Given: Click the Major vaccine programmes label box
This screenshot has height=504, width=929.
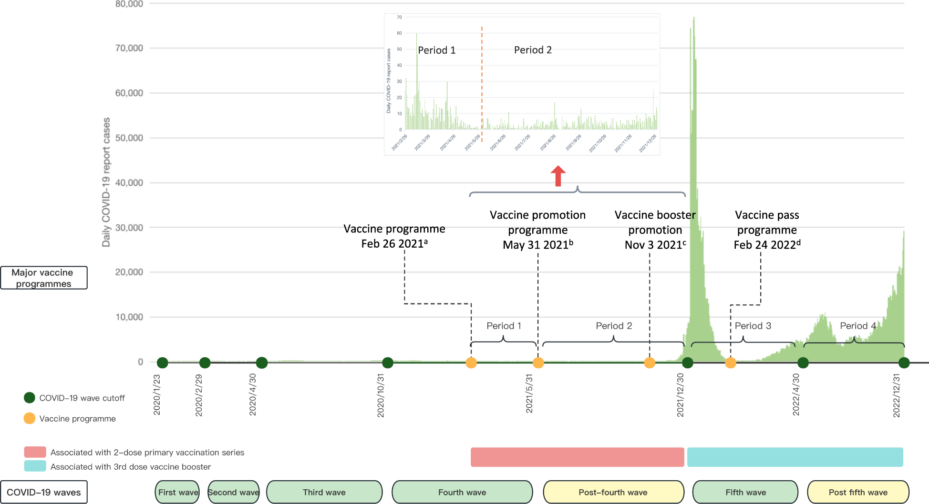Looking at the screenshot, I should [44, 278].
